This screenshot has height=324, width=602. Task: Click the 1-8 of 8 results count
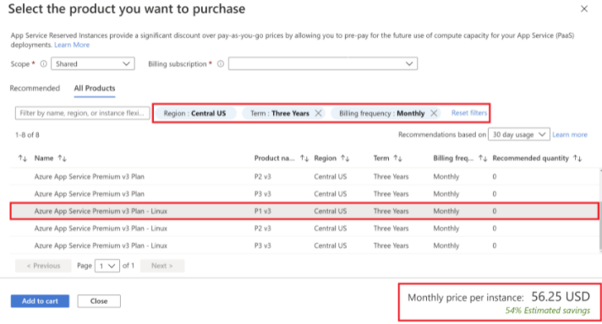[x=27, y=135]
